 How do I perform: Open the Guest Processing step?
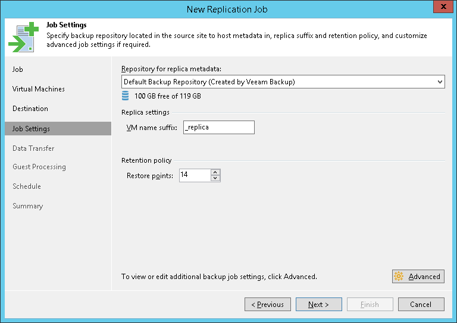(x=39, y=167)
